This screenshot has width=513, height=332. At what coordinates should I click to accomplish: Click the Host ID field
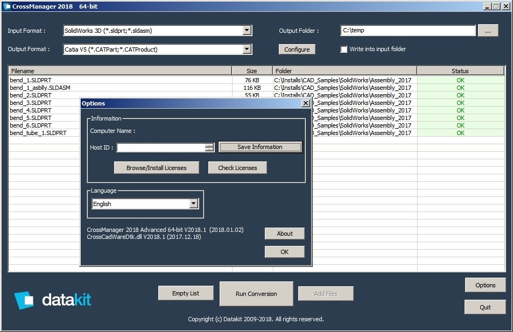(161, 147)
